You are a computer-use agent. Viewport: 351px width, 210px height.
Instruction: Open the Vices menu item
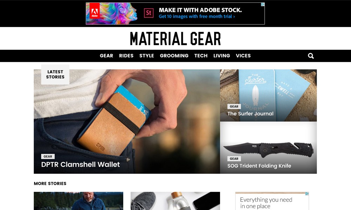[x=243, y=56]
